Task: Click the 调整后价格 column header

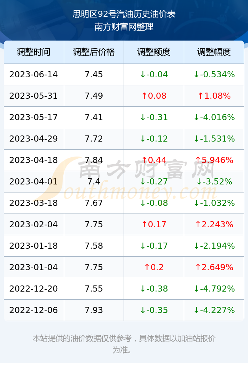Action: click(94, 52)
